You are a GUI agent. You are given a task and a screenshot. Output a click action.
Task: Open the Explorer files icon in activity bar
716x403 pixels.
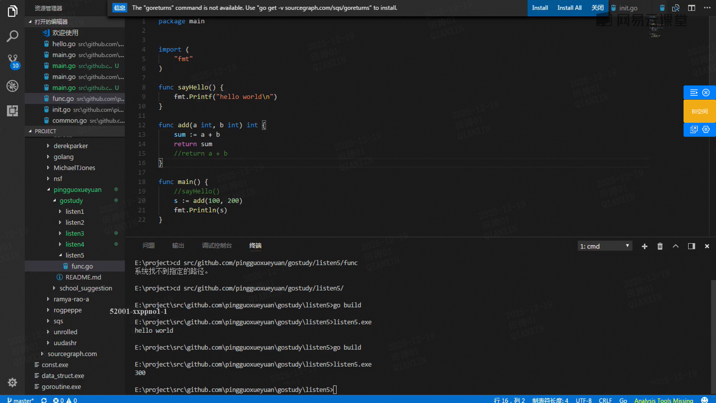click(x=12, y=11)
